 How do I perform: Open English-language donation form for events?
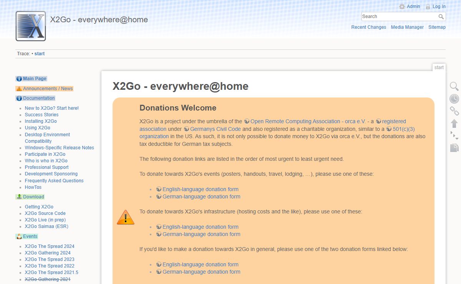(201, 189)
